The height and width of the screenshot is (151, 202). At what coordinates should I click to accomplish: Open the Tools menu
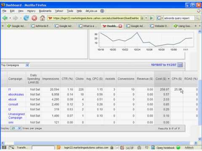pyautogui.click(x=70, y=11)
